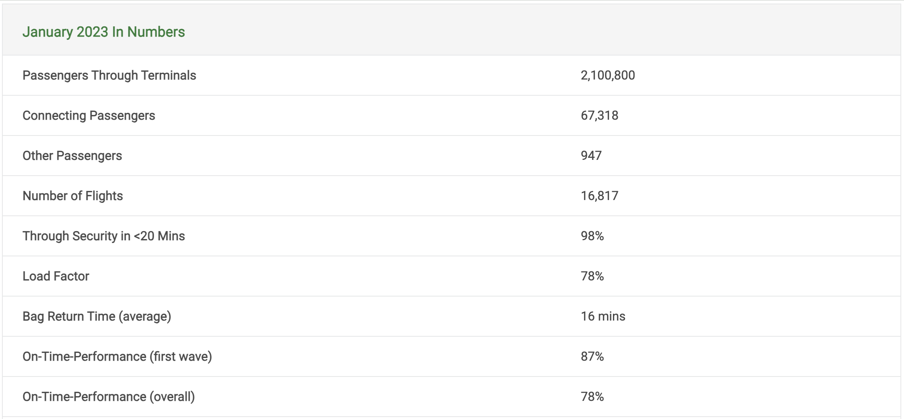Click the 67,318 connecting passengers value
Viewport: 904px width, 419px height.
point(600,115)
